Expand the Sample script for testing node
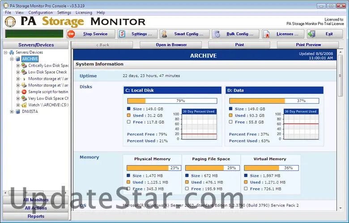The width and height of the screenshot is (349, 223). coord(18,92)
